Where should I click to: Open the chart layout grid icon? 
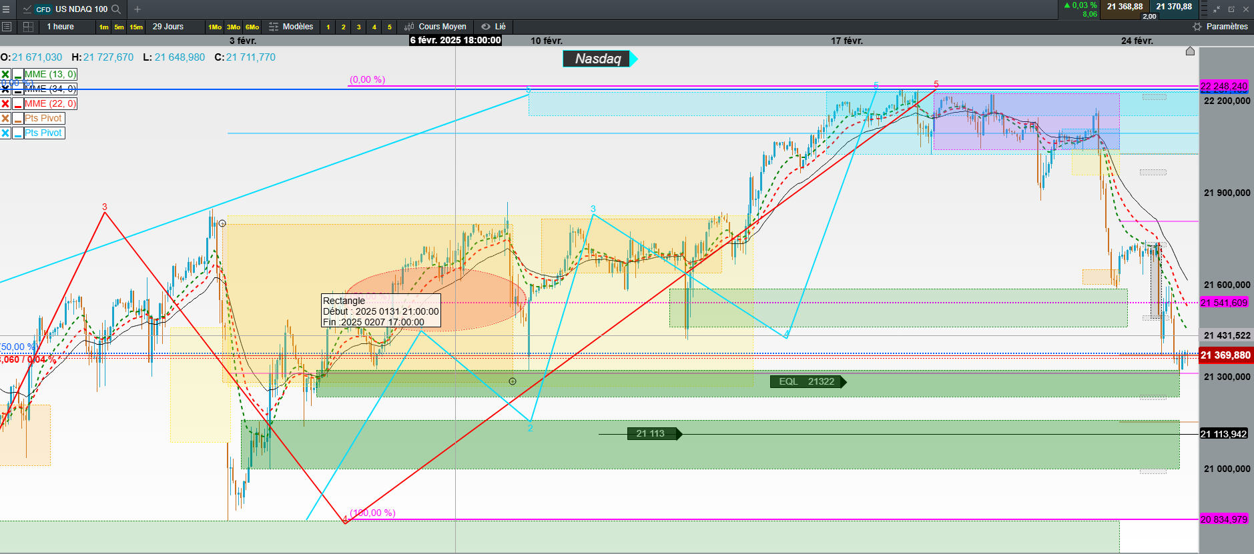click(x=28, y=27)
